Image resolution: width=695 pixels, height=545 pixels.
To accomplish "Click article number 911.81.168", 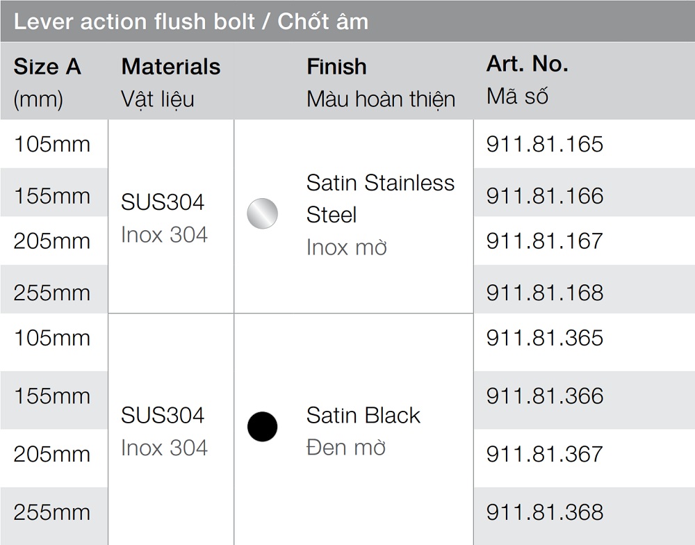I will 544,292.
